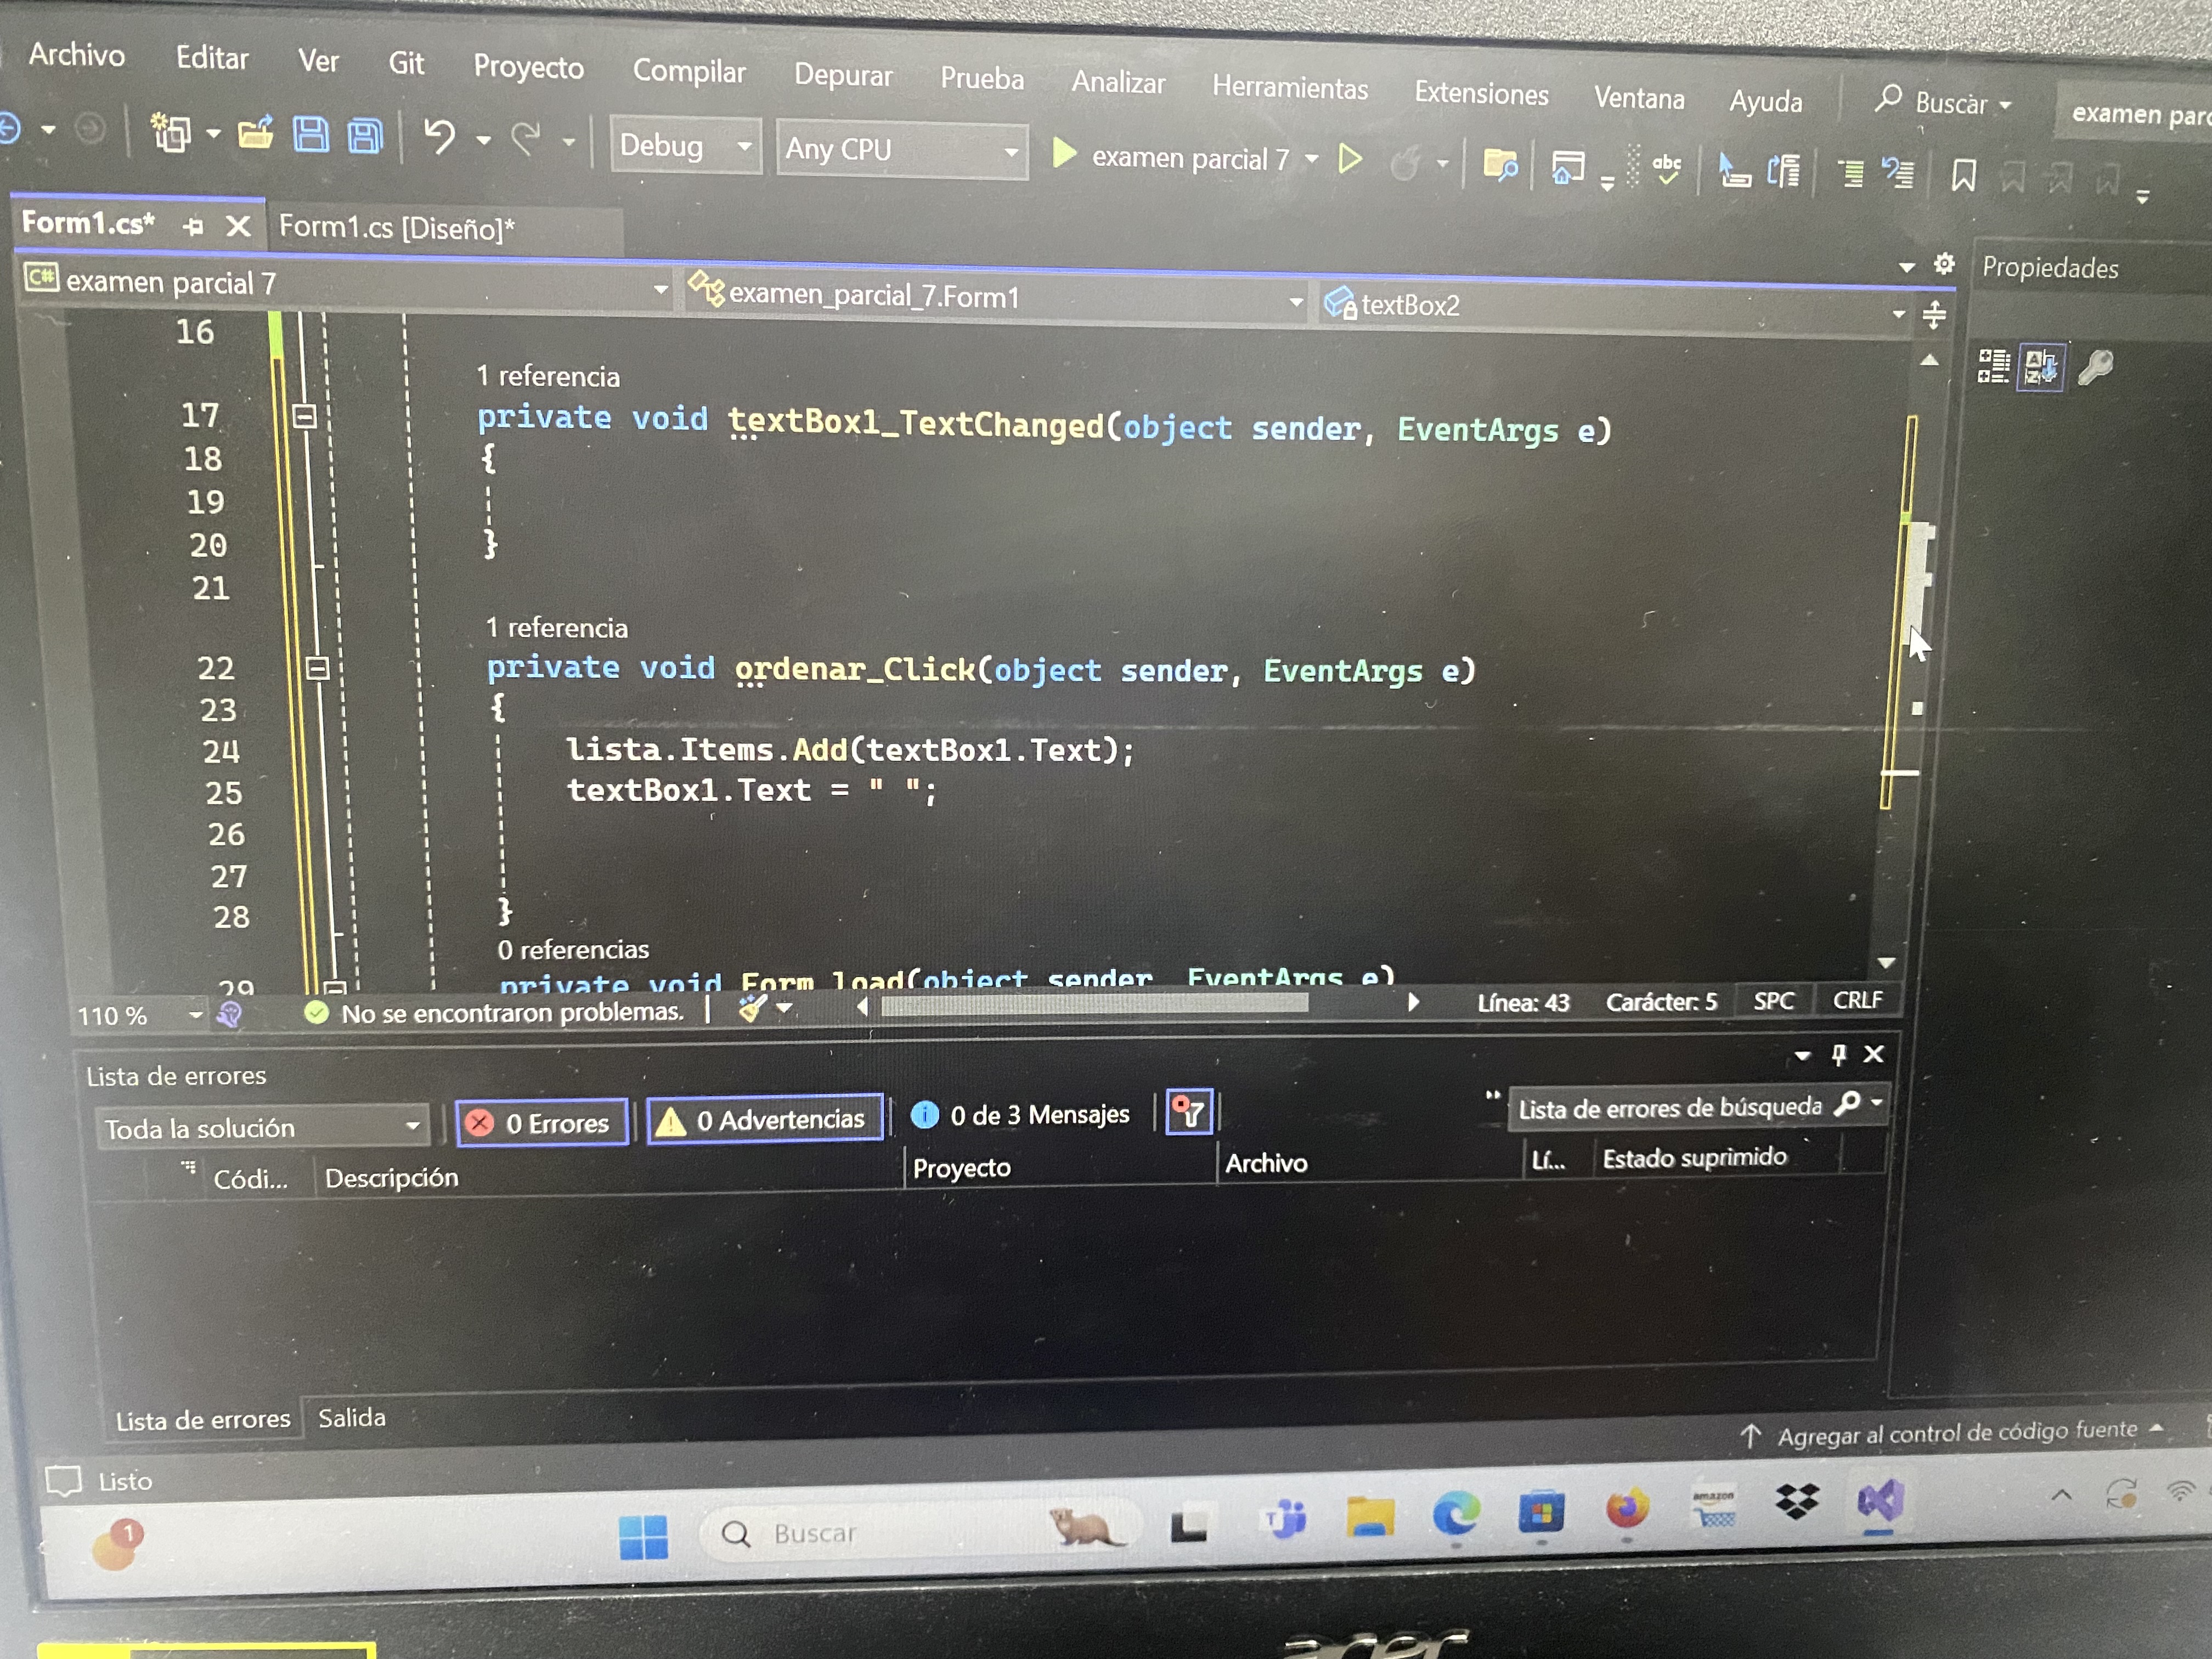Click the wrench icon in Propiedades panel

point(2096,367)
